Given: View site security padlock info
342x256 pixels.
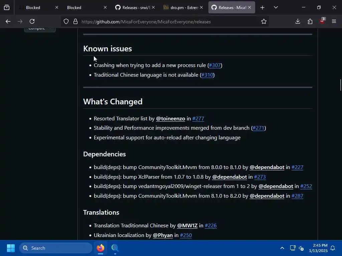Looking at the screenshot, I should 75,21.
